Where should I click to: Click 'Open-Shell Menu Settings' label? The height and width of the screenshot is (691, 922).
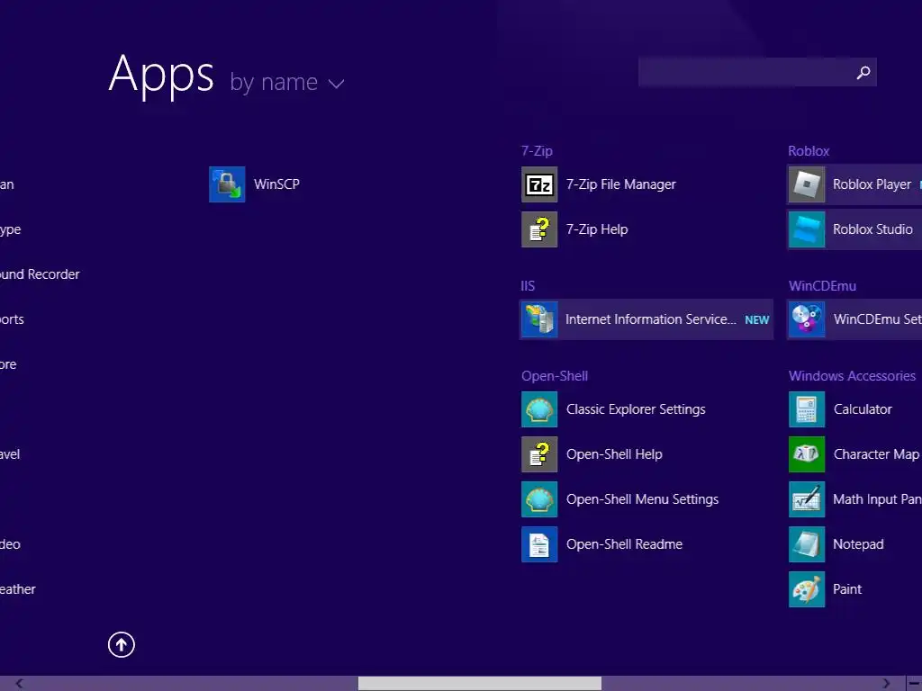pyautogui.click(x=642, y=499)
